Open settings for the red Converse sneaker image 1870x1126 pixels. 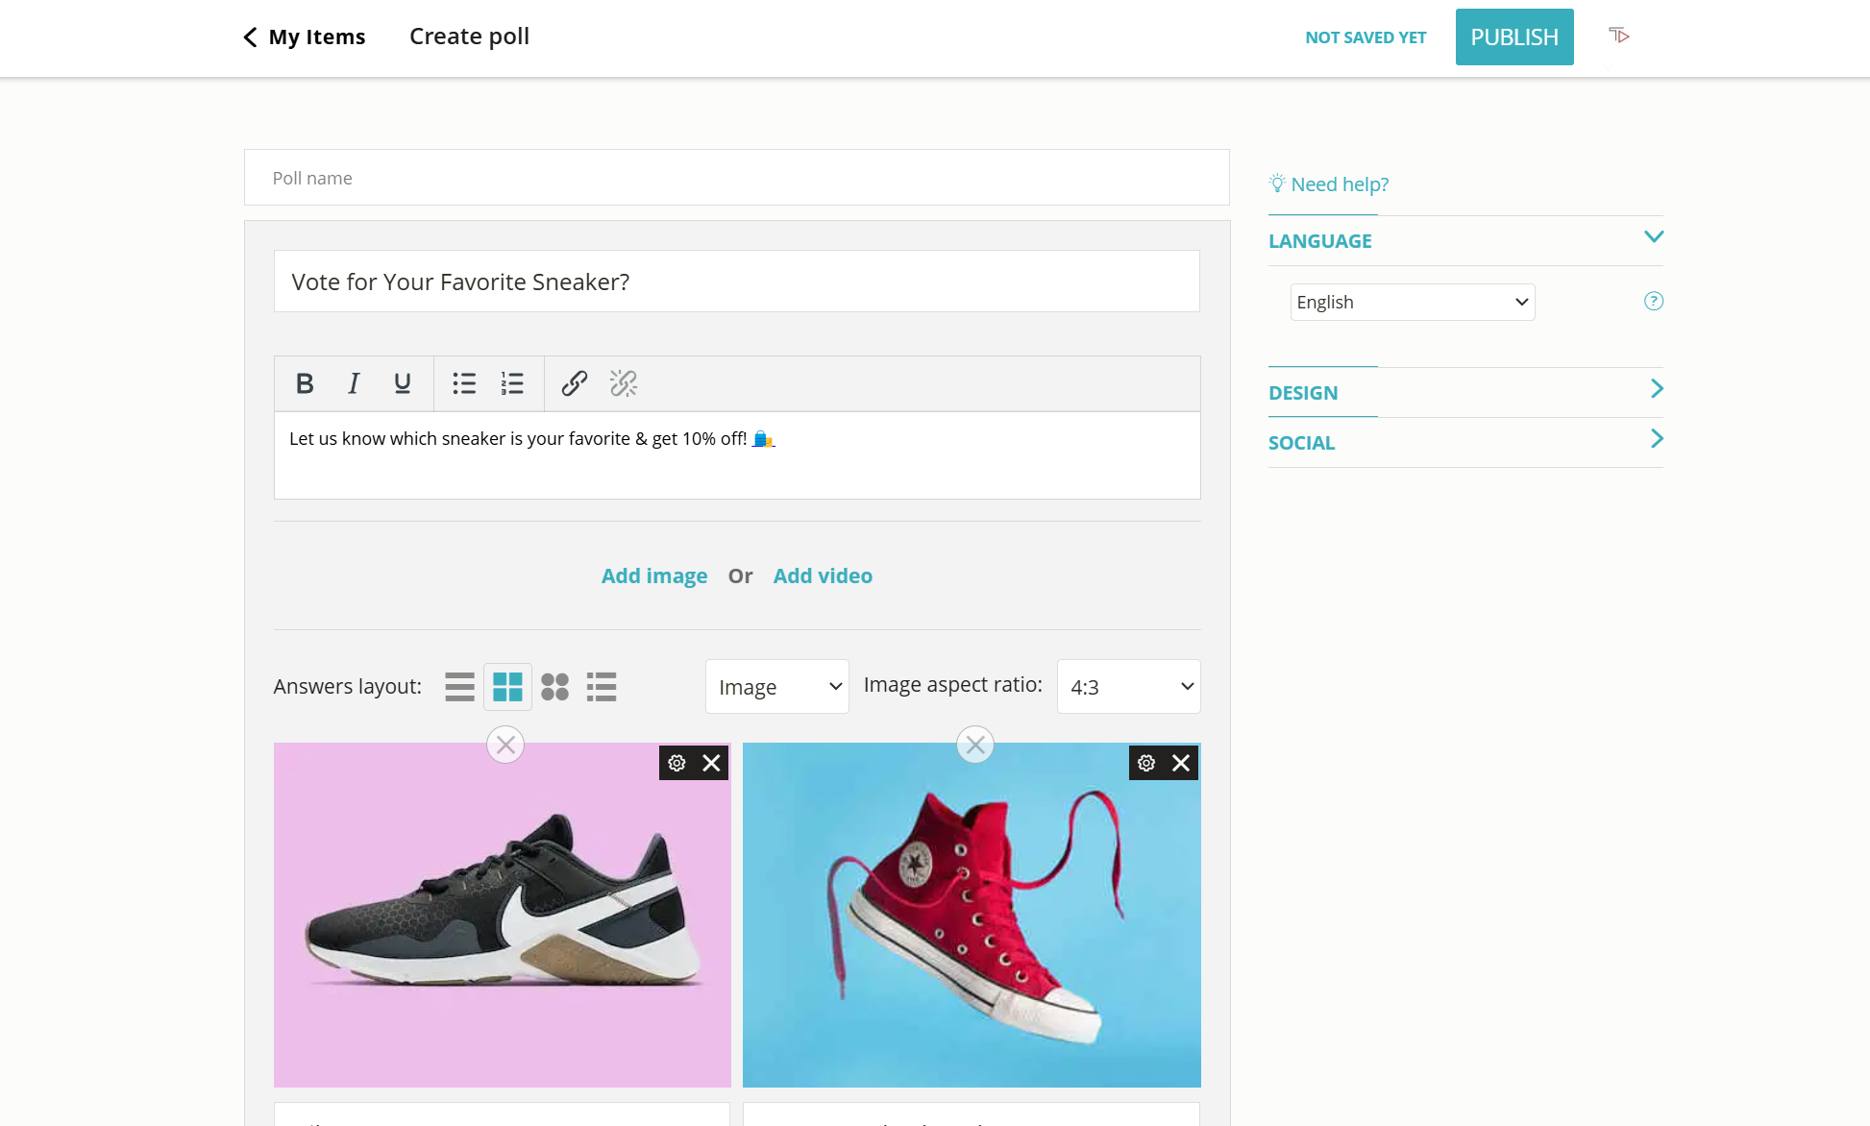click(1145, 762)
